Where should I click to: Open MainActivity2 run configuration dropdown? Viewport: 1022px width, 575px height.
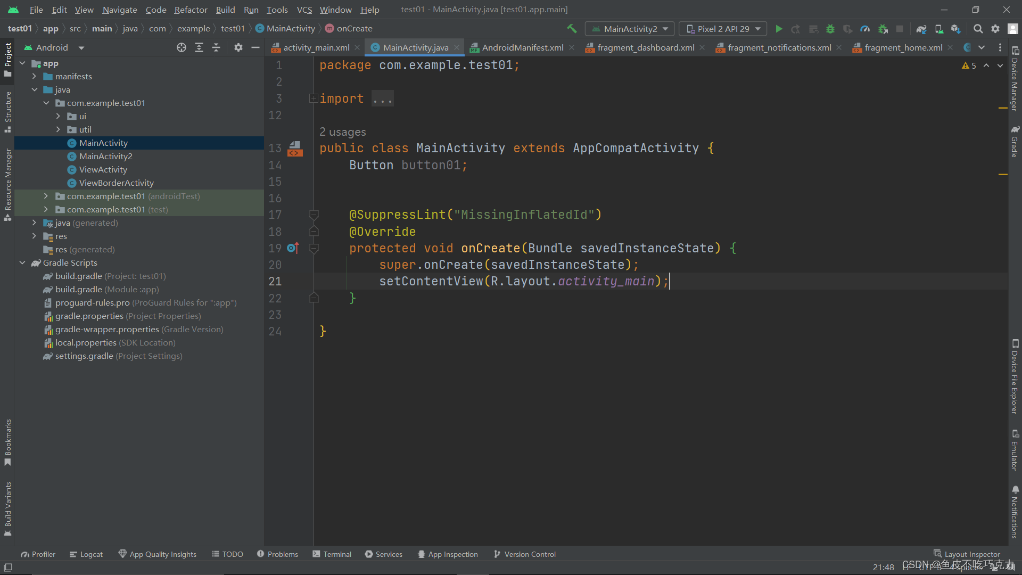[x=630, y=29]
